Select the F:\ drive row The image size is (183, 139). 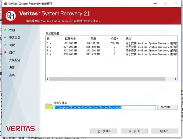(x=112, y=51)
